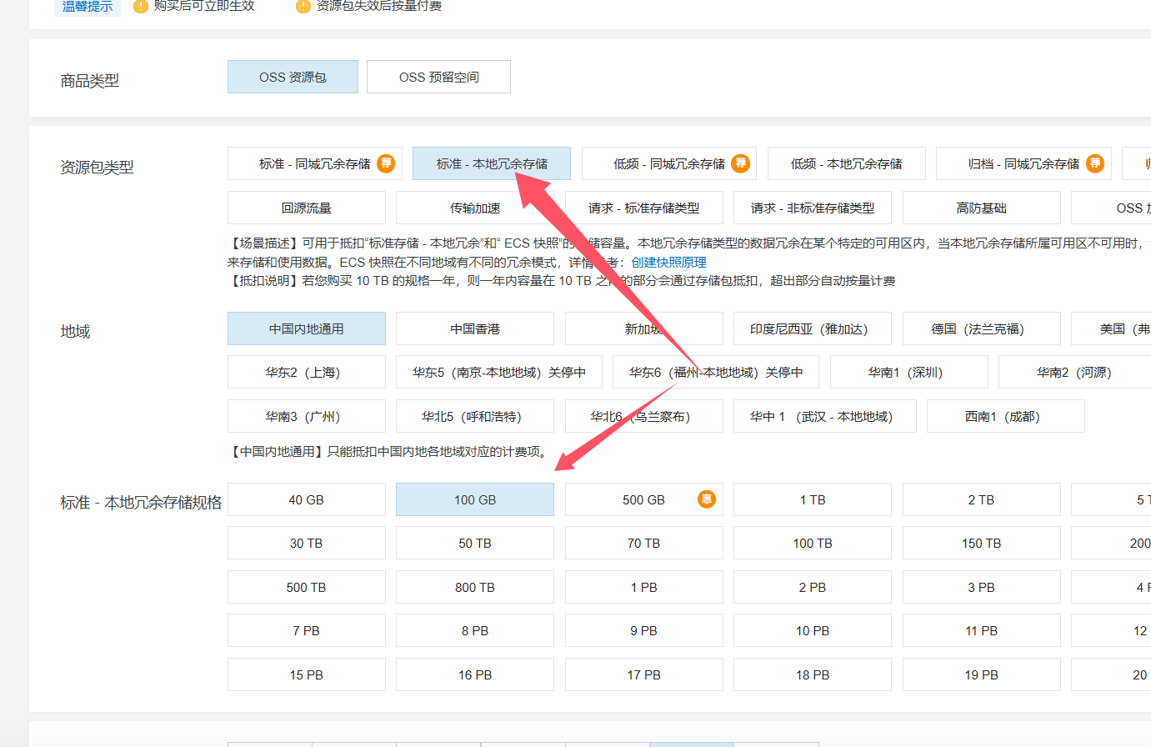Image resolution: width=1151 pixels, height=747 pixels.
Task: Choose 华东6（福州-本地地域）关停中 region
Action: [x=716, y=372]
